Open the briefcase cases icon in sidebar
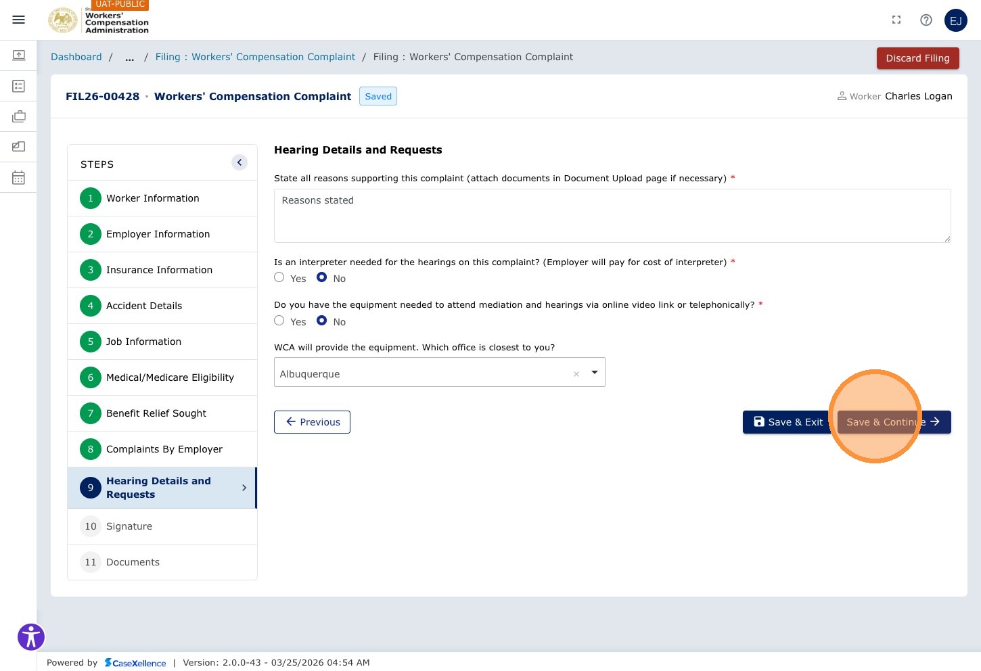Viewport: 981px width, 671px height. (19, 116)
